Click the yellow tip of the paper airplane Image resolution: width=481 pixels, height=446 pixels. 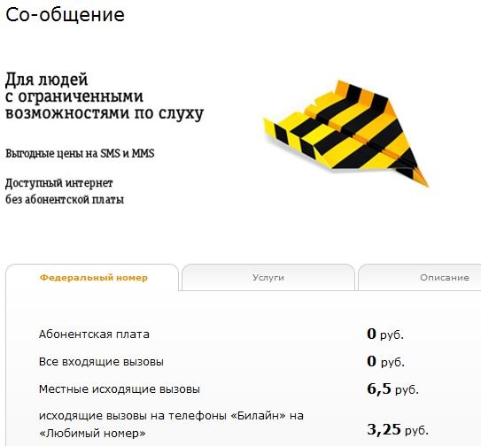click(423, 181)
